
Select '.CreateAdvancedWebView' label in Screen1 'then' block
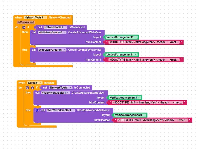click(88, 93)
